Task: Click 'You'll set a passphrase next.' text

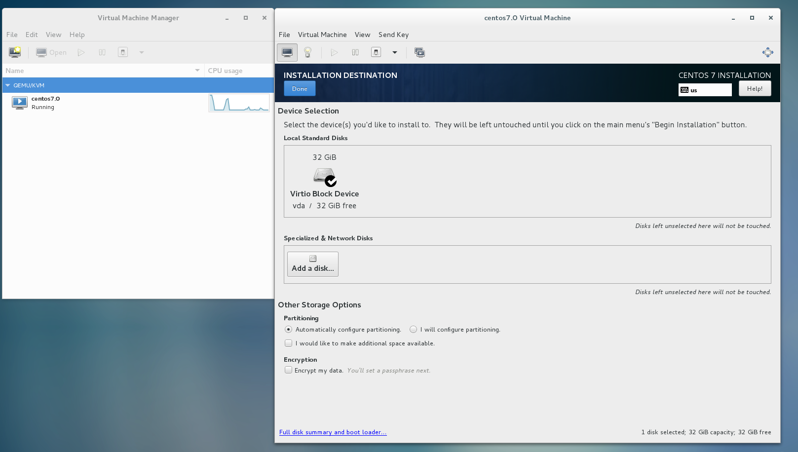Action: click(x=388, y=371)
